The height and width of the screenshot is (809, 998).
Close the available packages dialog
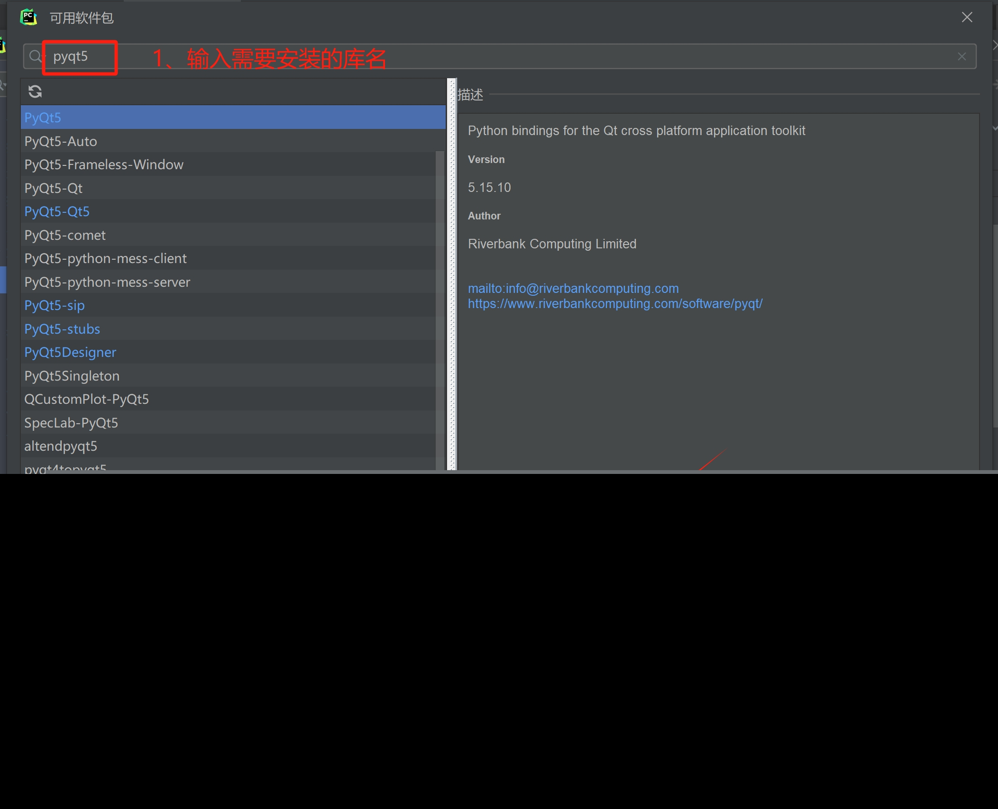(x=967, y=18)
